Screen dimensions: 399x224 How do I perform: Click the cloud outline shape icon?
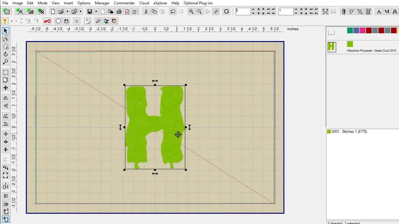click(58, 21)
